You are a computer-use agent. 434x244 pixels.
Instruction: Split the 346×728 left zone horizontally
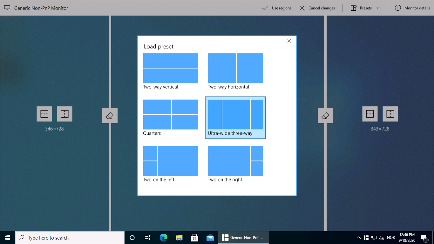pos(44,113)
